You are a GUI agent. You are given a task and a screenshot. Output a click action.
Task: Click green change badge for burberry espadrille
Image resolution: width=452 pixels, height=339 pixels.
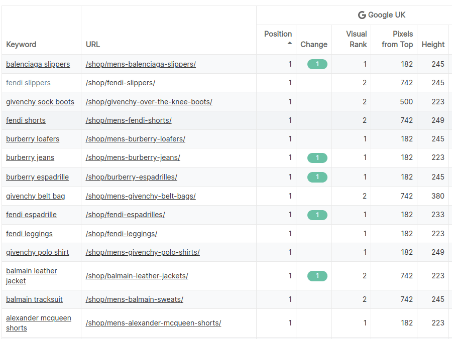[317, 177]
